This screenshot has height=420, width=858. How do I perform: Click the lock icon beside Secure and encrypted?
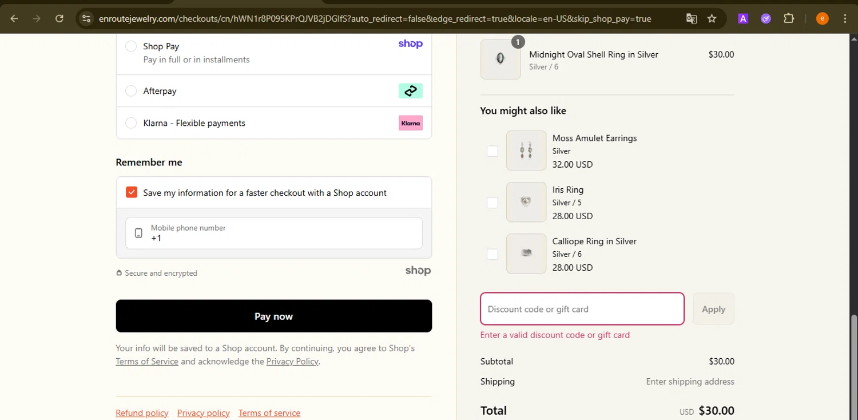[119, 273]
